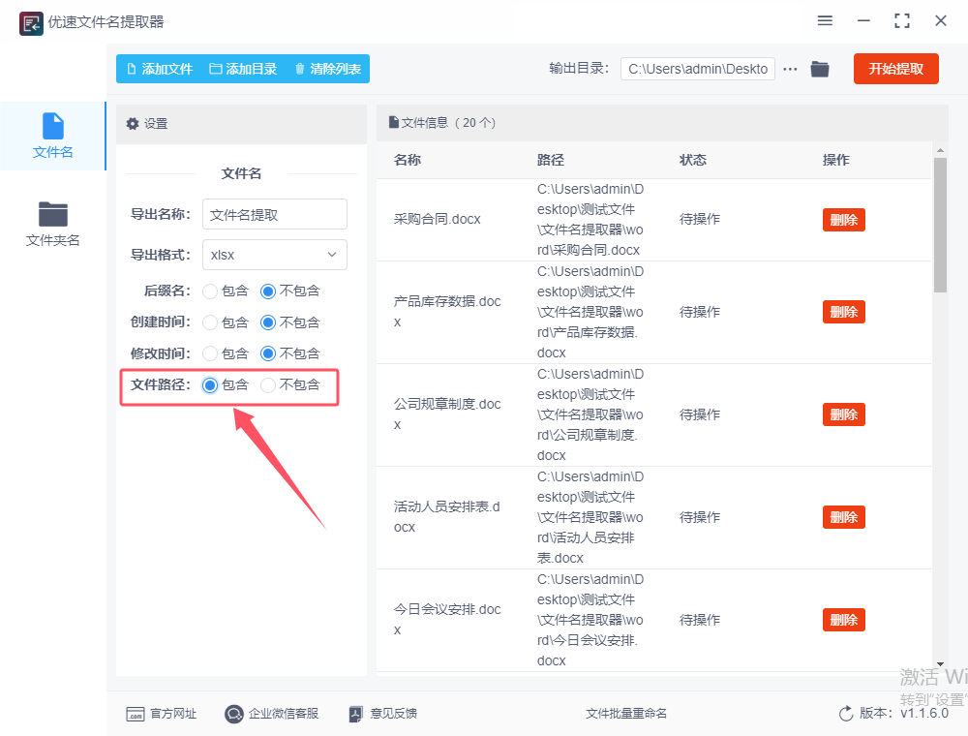Click 添加文件 to add files
The width and height of the screenshot is (968, 736).
(160, 69)
